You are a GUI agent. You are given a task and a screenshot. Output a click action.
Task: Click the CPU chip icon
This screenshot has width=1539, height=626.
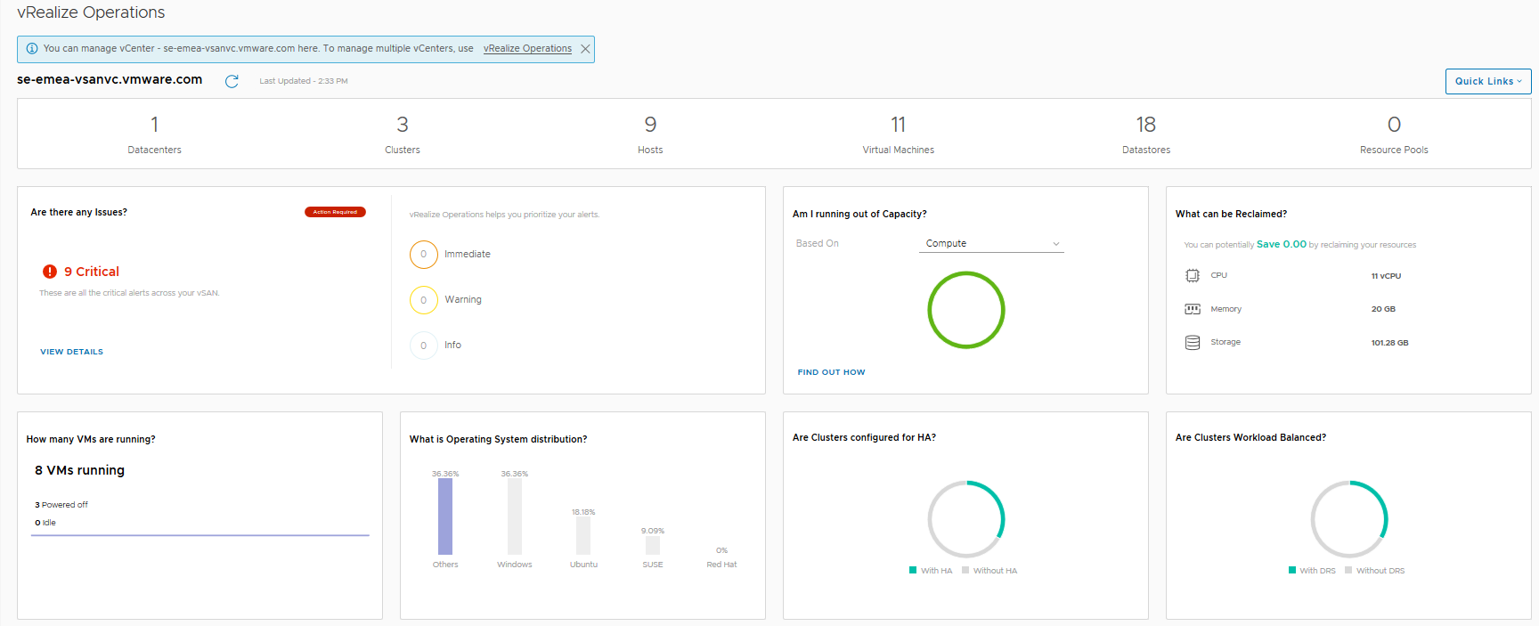click(1193, 276)
